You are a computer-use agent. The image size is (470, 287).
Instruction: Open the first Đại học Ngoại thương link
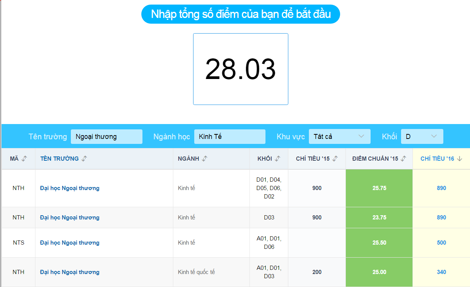[70, 188]
